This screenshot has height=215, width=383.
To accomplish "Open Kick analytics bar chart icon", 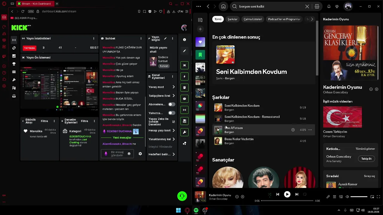I will [14, 56].
